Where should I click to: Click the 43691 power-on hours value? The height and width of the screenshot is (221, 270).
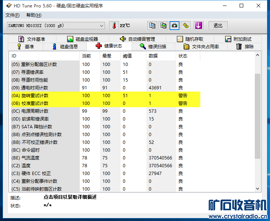(155, 88)
